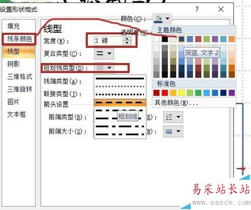Screen dimensions: 251x210
Task: Pick the blue accent theme color swatch
Action: pos(190,39)
